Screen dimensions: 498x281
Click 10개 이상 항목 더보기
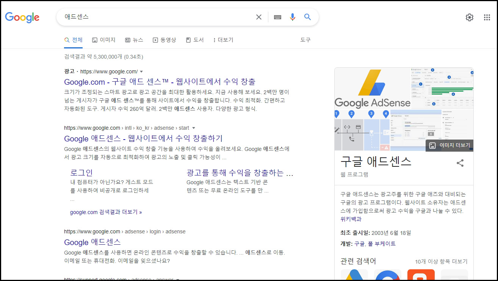441,262
